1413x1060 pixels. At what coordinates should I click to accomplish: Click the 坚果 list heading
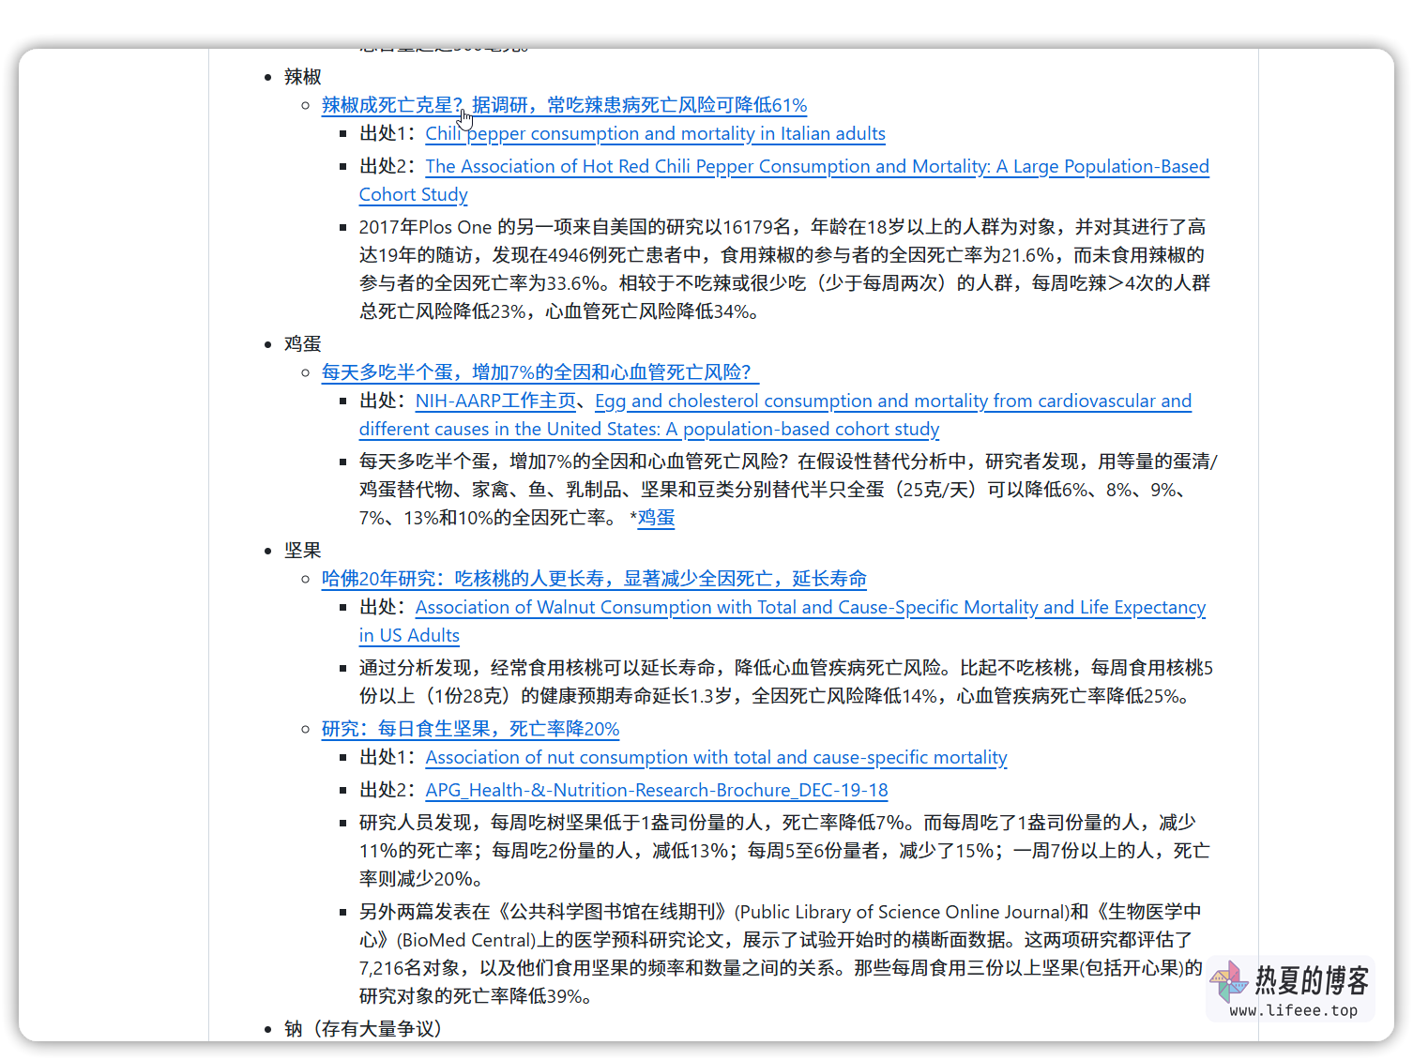303,551
